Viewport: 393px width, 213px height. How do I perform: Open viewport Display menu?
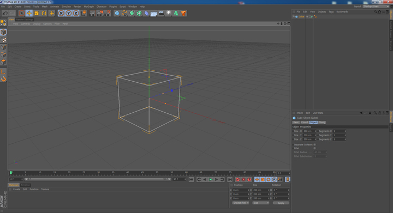37,24
